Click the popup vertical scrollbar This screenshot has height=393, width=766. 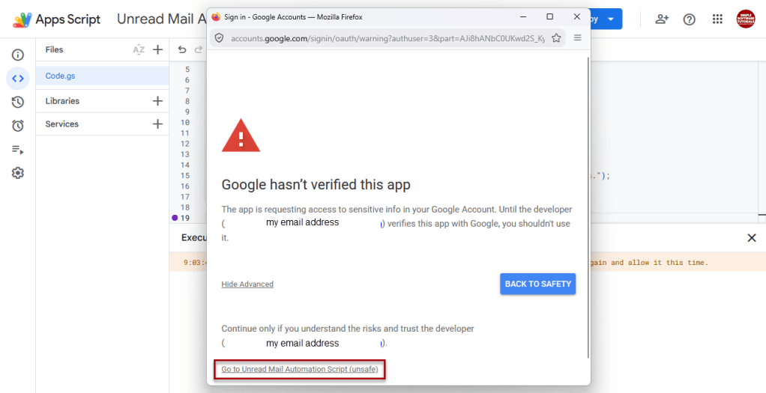(588, 207)
